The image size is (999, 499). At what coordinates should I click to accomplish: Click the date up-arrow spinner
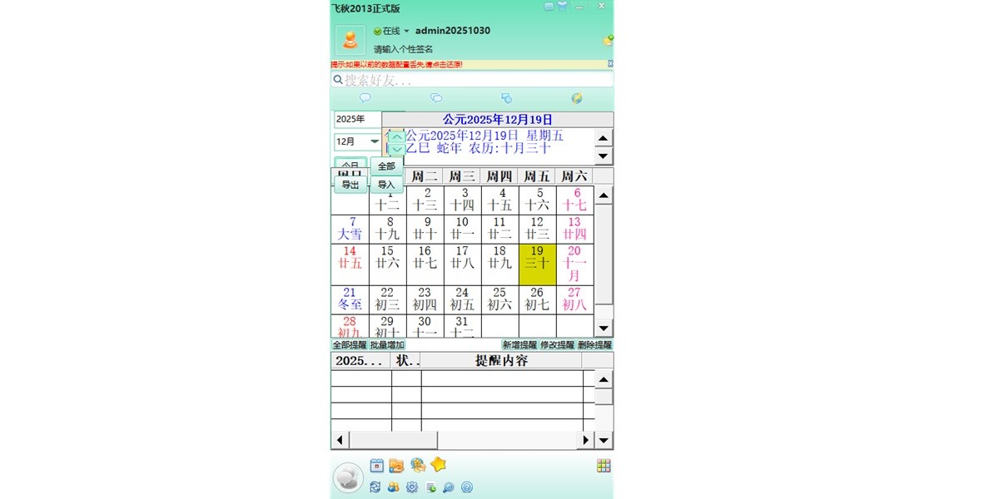click(x=398, y=136)
